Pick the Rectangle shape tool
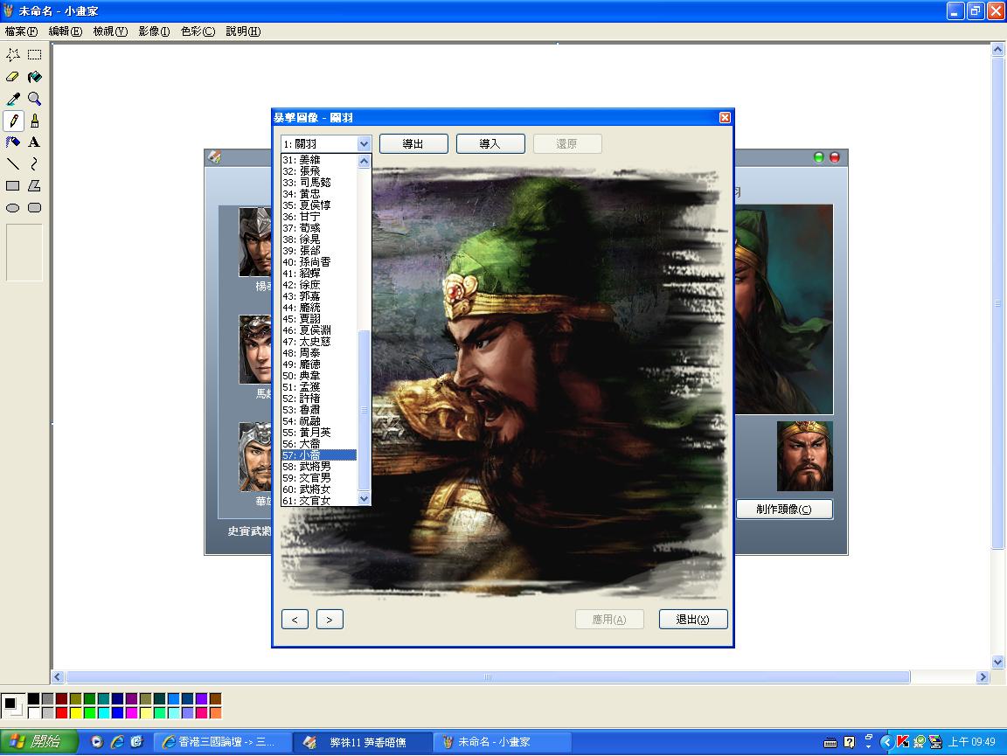 (x=13, y=185)
